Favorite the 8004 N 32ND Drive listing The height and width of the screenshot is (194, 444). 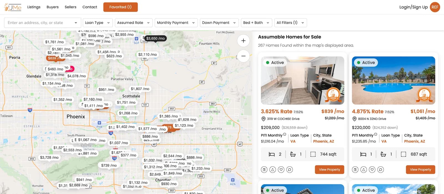pyautogui.click(x=372, y=169)
